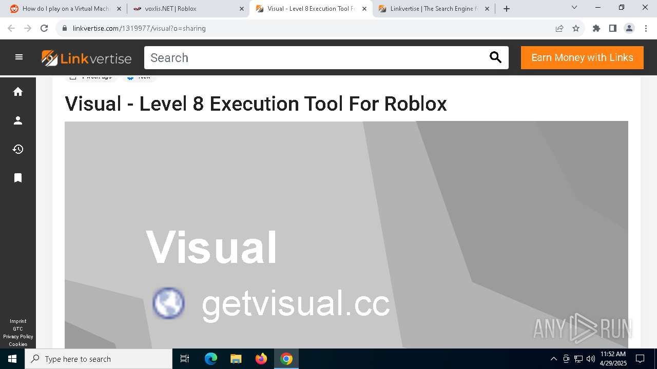Open the volume control in tray
This screenshot has height=369, width=657.
(x=591, y=359)
